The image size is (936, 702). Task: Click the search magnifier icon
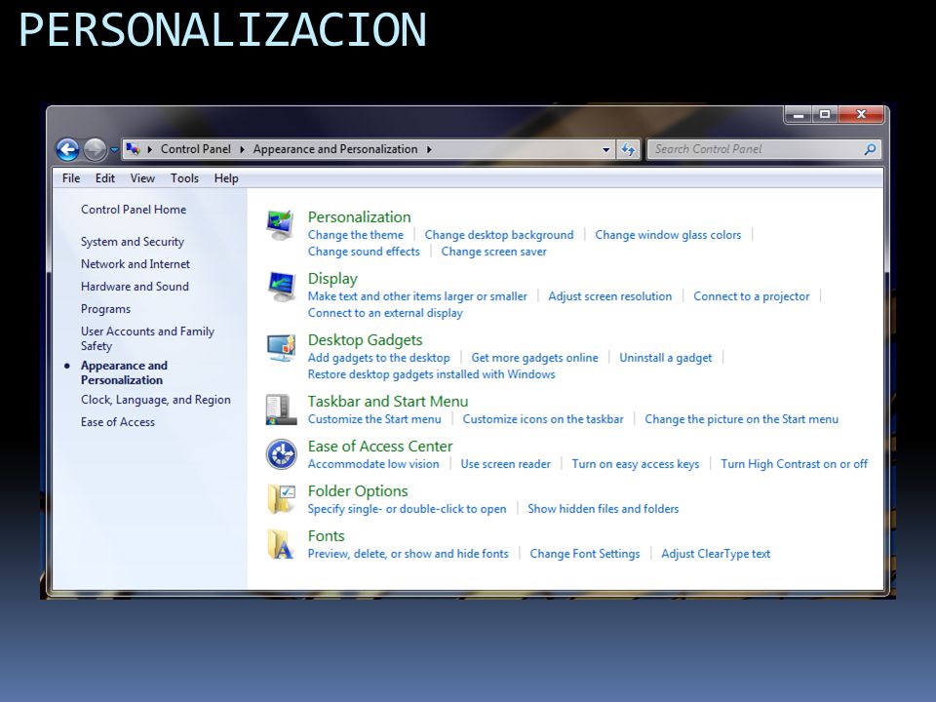tap(870, 149)
